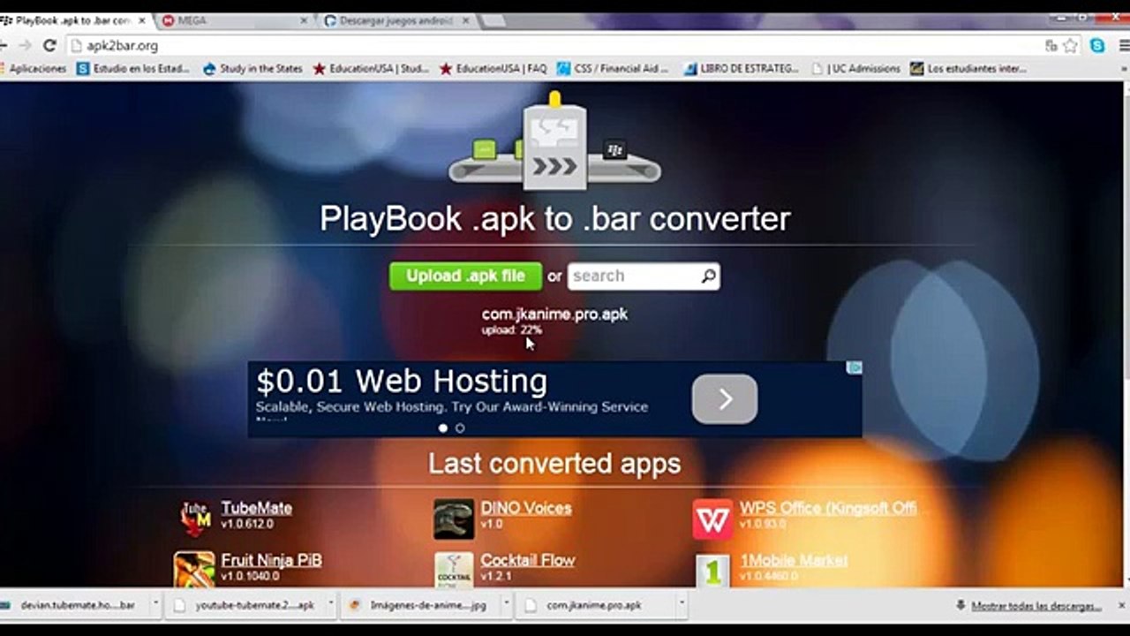Open the UC Admissions bookmark
Image resolution: width=1130 pixels, height=636 pixels.
pos(855,69)
